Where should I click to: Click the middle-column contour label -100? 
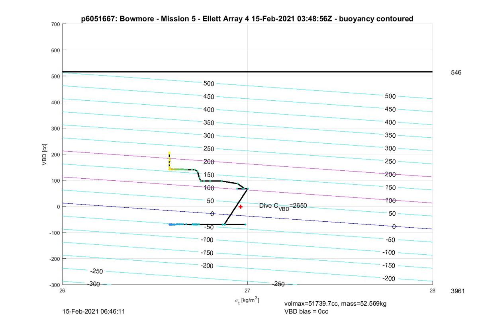click(207, 240)
